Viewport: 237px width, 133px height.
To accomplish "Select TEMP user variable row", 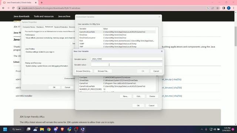I will 117,44.
